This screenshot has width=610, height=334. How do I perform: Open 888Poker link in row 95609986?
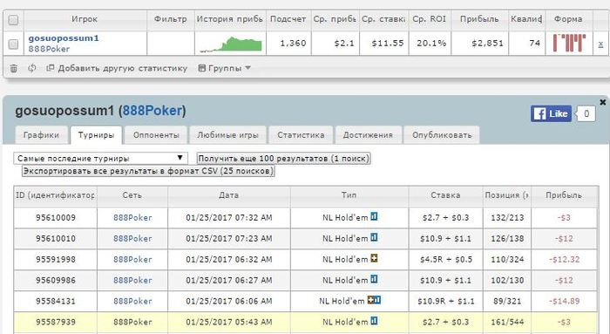132,280
